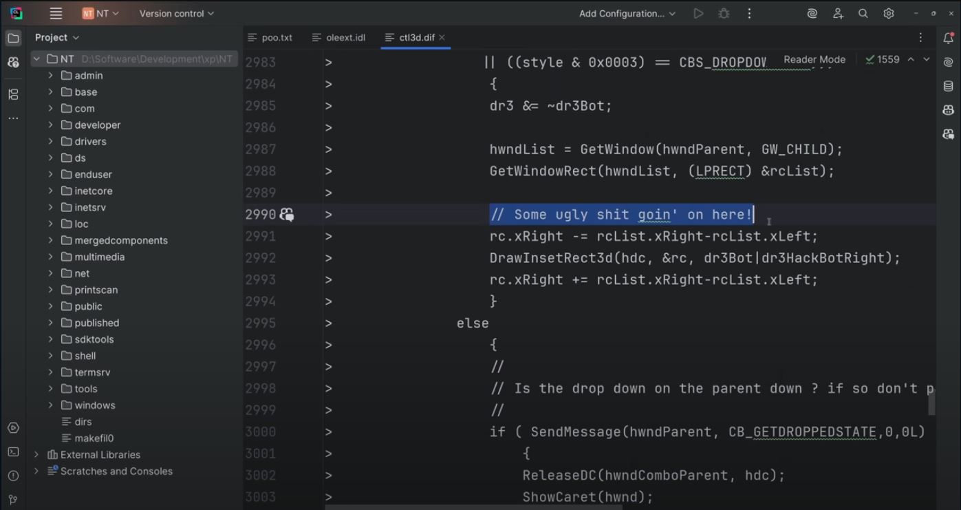Click the vertical editor scrollbar thumb
Viewport: 961px width, 510px height.
[x=931, y=404]
